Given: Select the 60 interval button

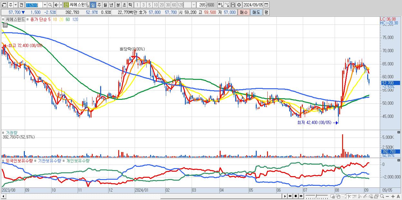Looking at the screenshot, I should tap(174, 5).
